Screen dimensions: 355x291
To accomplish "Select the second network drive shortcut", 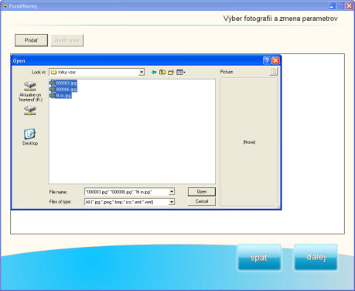I will [x=30, y=111].
